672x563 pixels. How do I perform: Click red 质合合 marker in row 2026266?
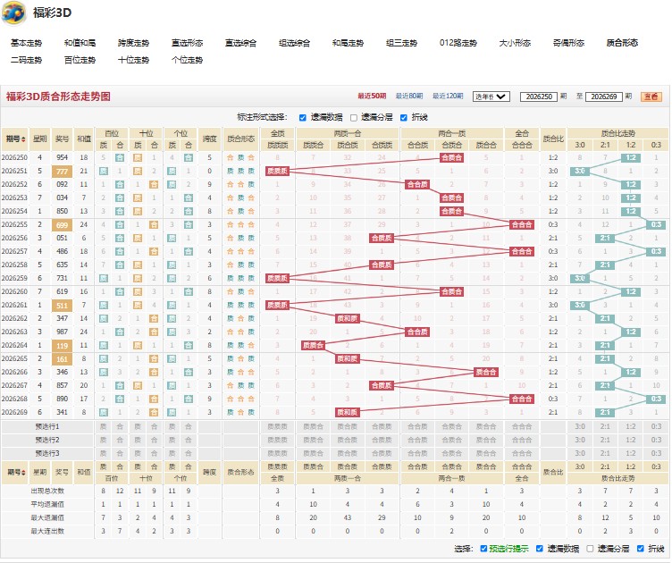coord(485,372)
